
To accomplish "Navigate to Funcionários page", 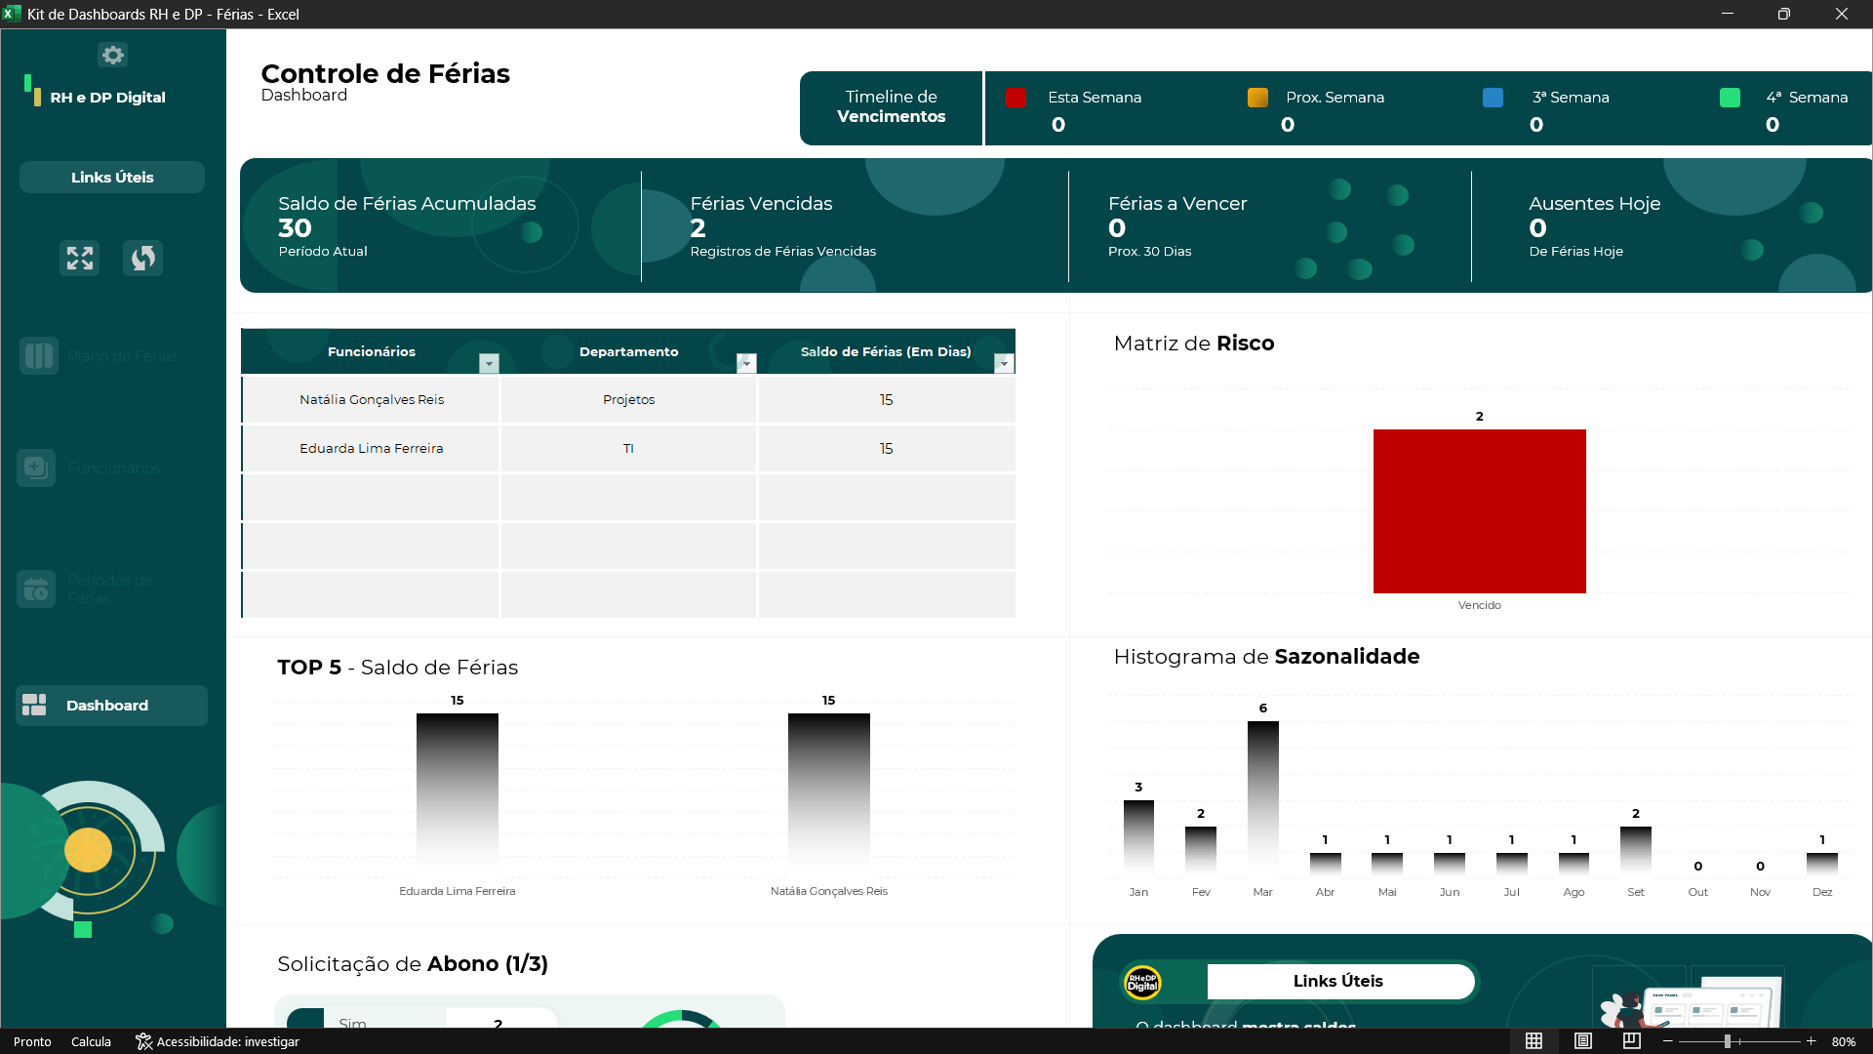I will 114,467.
